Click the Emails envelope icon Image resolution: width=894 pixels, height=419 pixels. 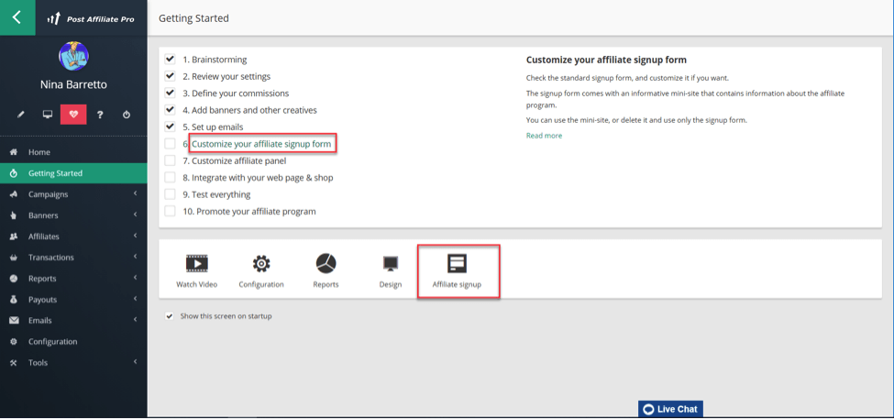[x=15, y=320]
